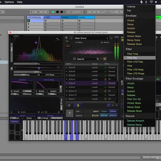Click the question mark help box

coord(70,114)
